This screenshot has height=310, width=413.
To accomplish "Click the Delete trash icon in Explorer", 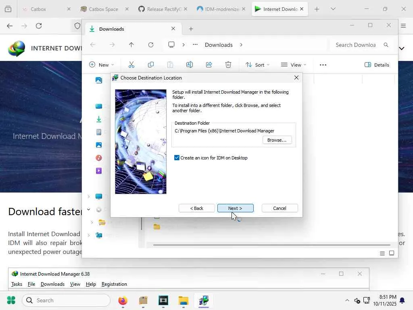I will (x=228, y=65).
